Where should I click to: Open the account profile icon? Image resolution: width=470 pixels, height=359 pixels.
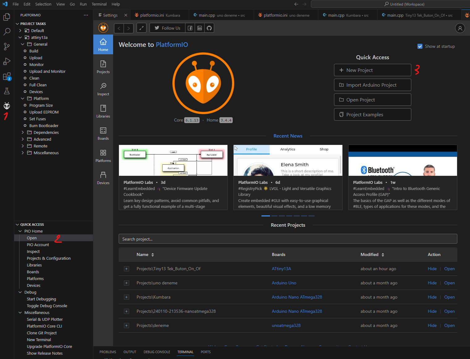460,28
